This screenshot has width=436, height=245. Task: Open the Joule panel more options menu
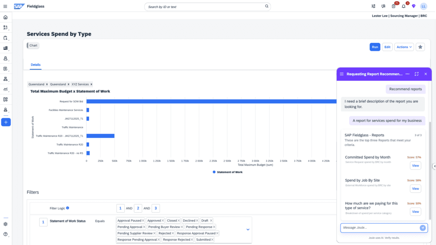tap(407, 74)
